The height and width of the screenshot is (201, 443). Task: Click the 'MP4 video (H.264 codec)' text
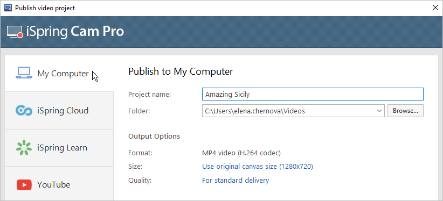point(241,153)
